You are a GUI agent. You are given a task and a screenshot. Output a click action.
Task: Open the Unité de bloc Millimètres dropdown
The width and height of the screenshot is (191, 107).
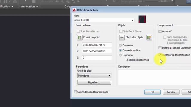pyautogui.click(x=94, y=75)
